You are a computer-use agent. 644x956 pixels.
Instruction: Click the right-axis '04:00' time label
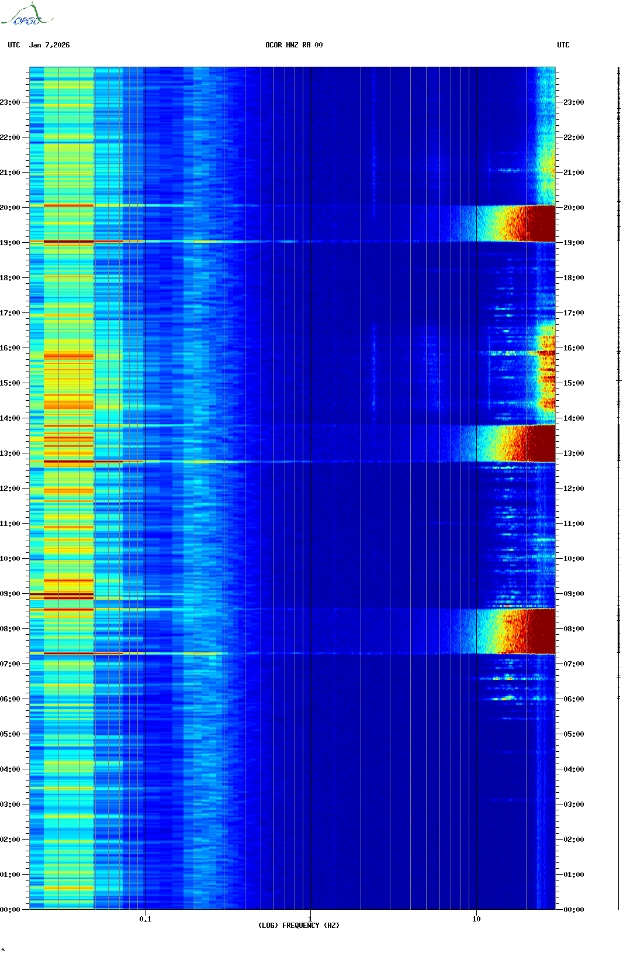(x=574, y=769)
